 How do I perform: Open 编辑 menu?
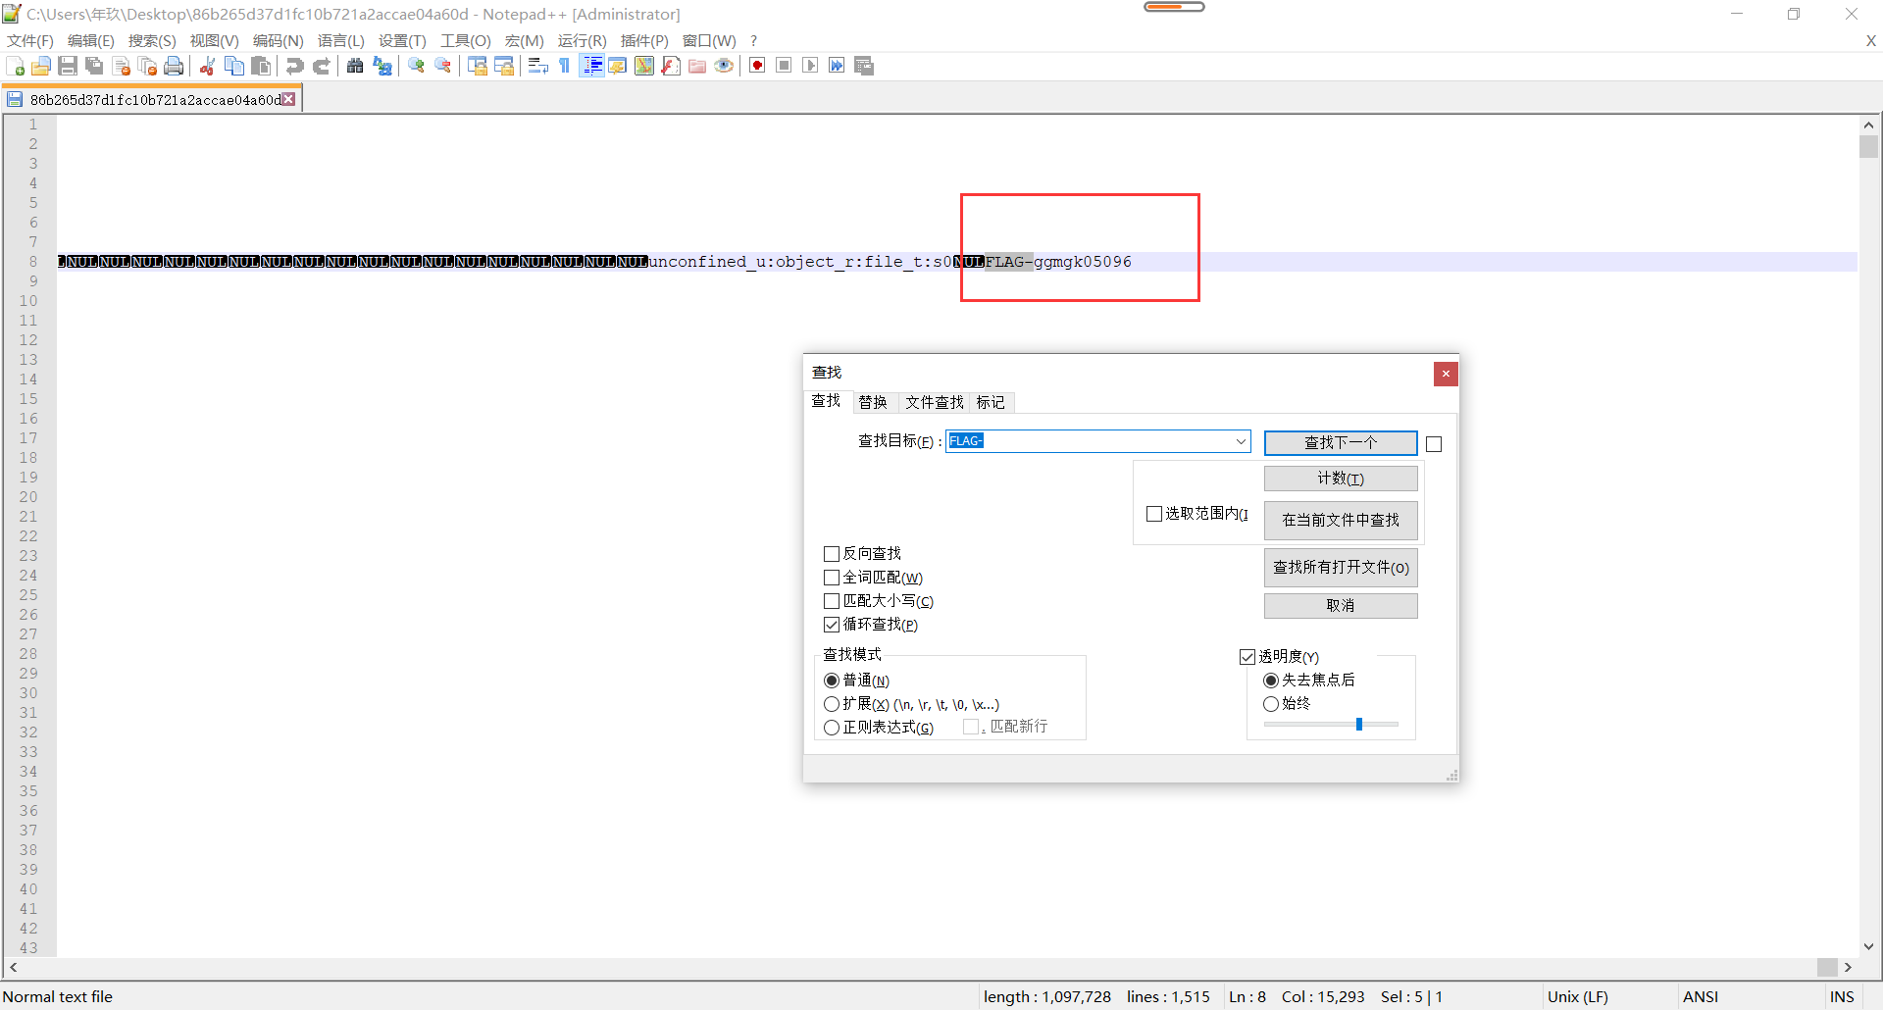pos(91,40)
